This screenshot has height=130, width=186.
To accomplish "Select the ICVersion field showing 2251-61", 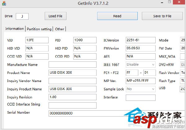I will coord(140,40).
